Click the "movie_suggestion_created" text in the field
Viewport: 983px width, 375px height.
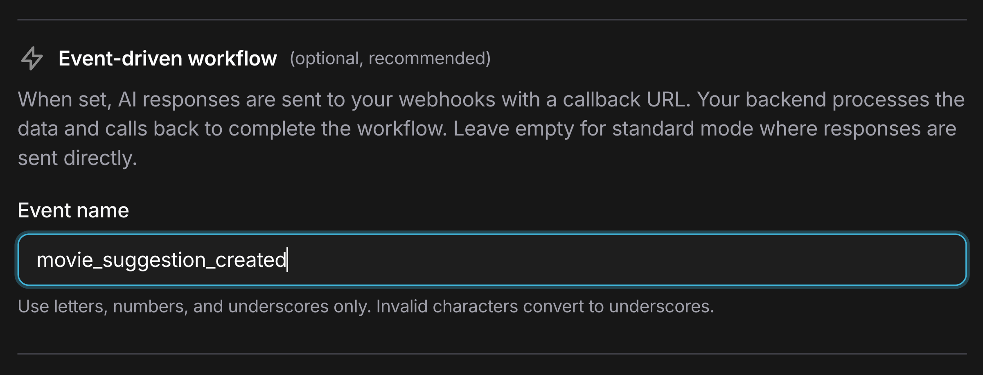click(x=161, y=260)
